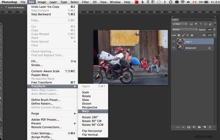Screen dimensions: 220x140
Task: Click the volume icon in menu bar
Action: pos(188,2)
